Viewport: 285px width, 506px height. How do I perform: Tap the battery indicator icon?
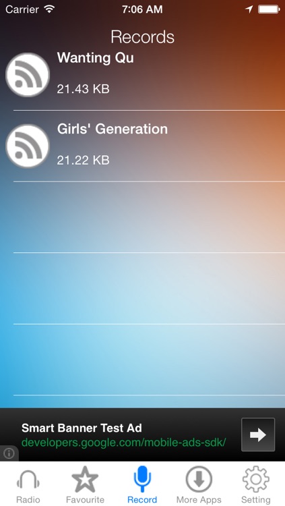point(269,9)
